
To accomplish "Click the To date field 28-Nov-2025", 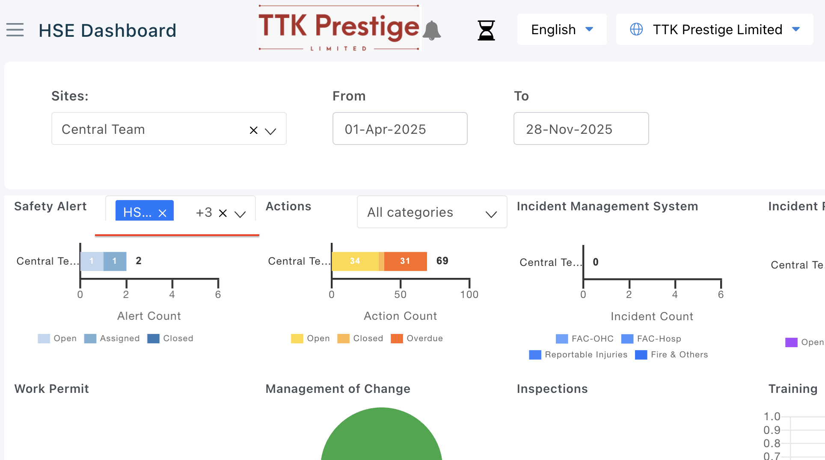I will tap(581, 129).
